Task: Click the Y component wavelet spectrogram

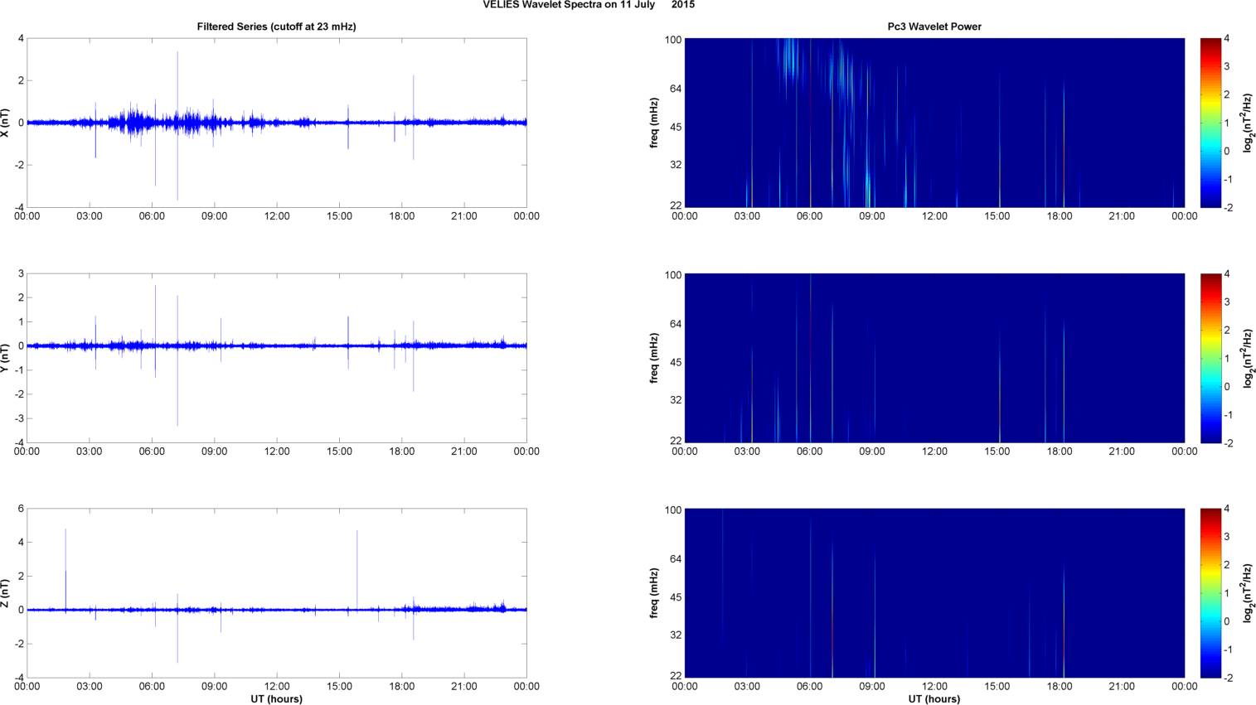Action: tap(934, 358)
